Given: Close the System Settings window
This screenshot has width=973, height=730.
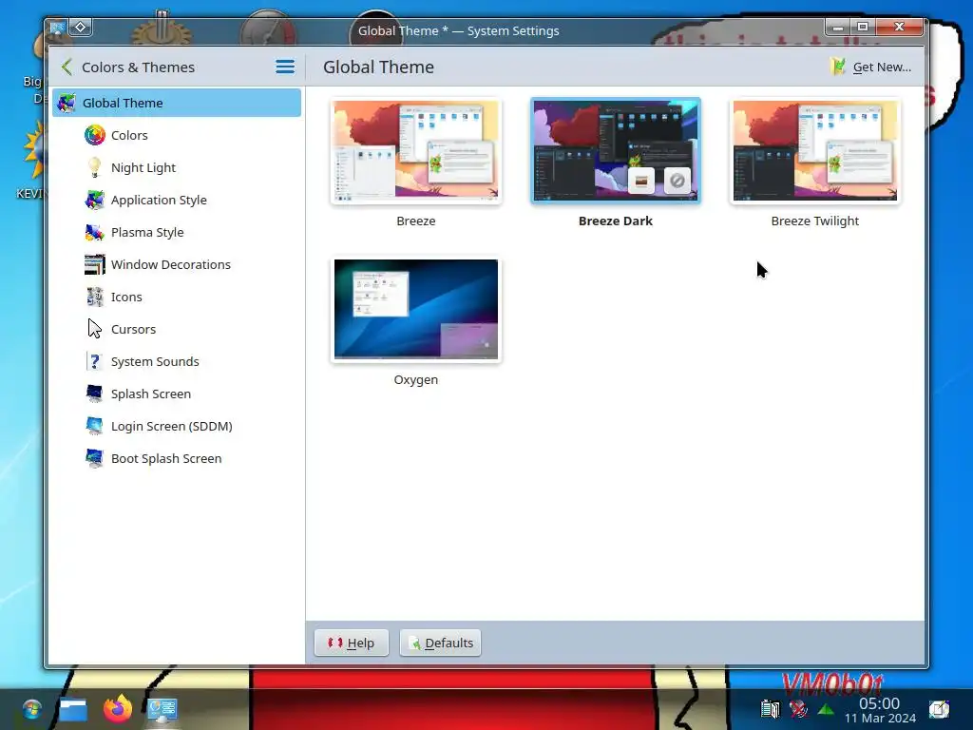Looking at the screenshot, I should (899, 27).
